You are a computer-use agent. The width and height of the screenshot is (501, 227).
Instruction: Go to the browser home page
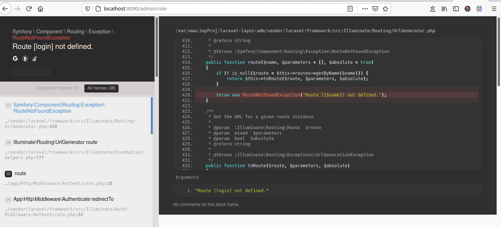pos(40,9)
